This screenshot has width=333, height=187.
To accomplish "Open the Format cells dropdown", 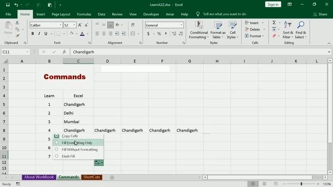I will tap(254, 36).
